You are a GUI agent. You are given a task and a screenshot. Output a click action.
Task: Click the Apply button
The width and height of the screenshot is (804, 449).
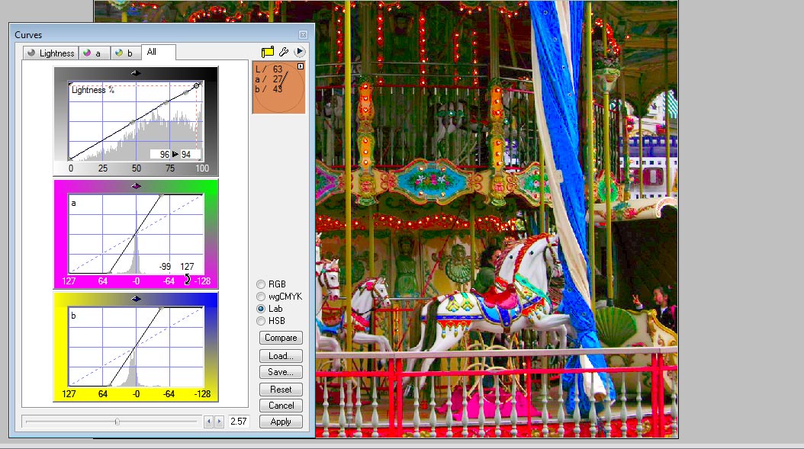pos(281,422)
